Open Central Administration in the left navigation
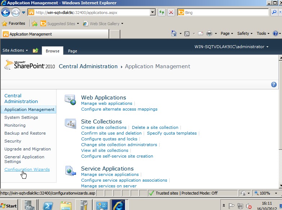The width and height of the screenshot is (282, 210). click(x=21, y=98)
